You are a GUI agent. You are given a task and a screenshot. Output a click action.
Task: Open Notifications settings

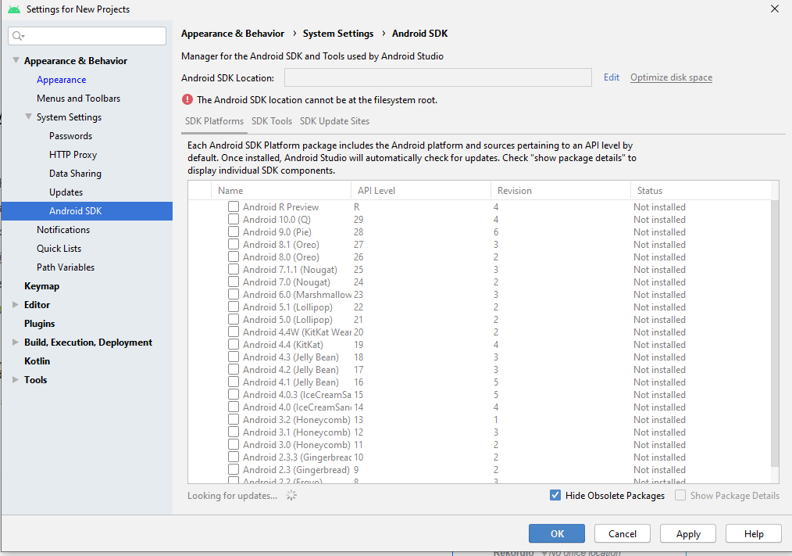click(63, 230)
